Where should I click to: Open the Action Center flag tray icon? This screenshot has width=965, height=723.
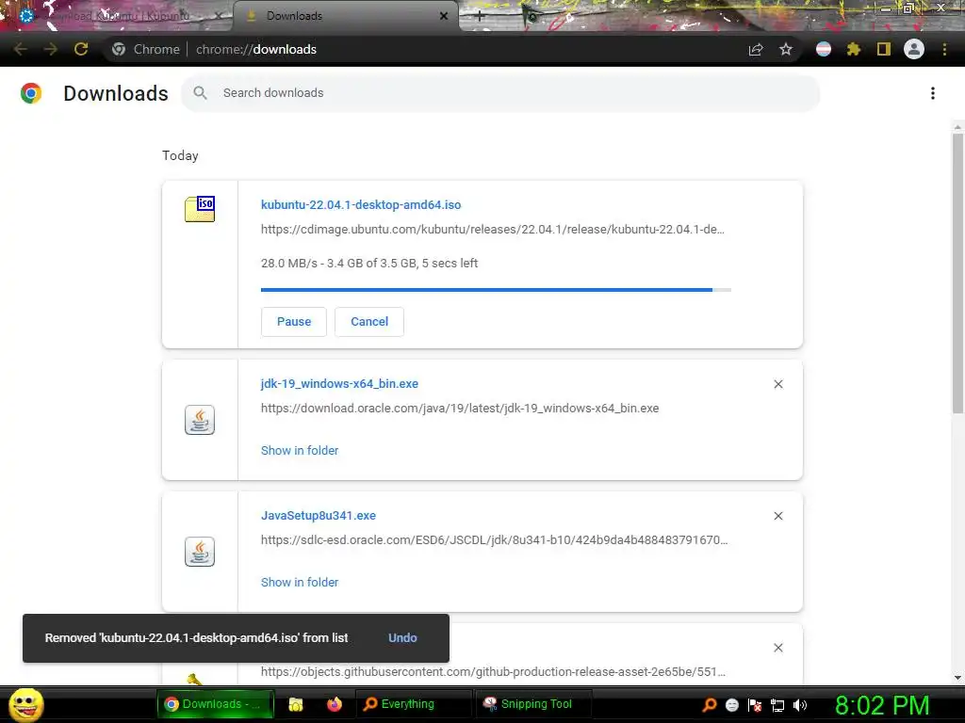(755, 705)
